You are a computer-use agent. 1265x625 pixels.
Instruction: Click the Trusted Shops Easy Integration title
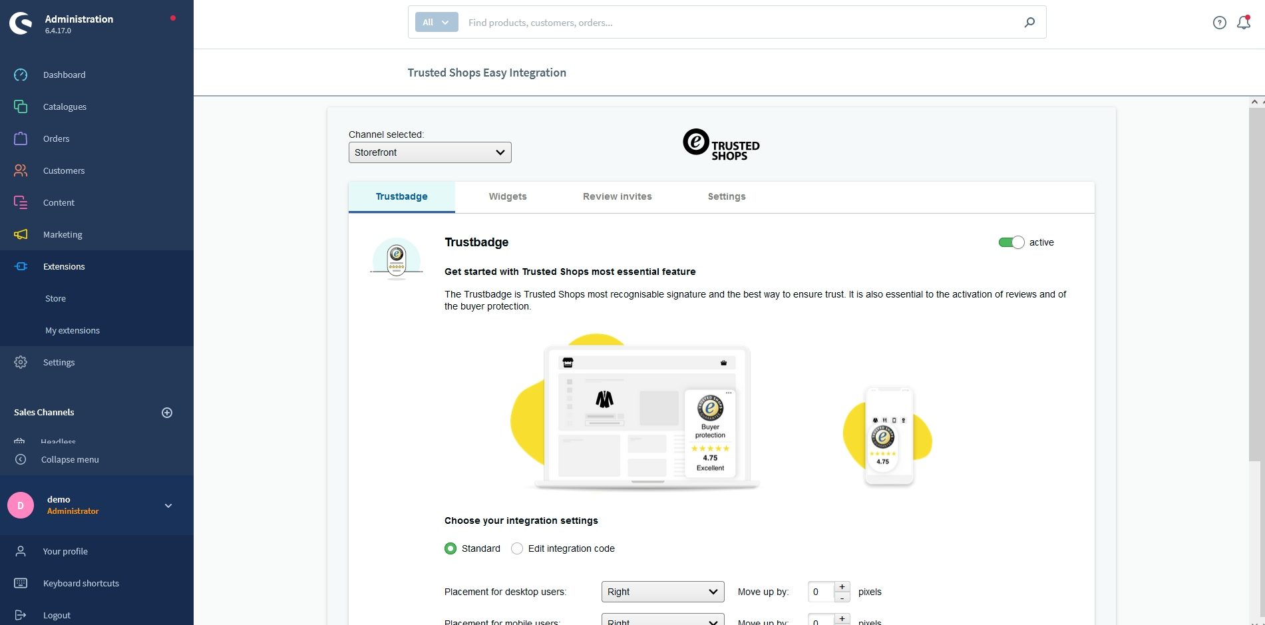pyautogui.click(x=487, y=73)
